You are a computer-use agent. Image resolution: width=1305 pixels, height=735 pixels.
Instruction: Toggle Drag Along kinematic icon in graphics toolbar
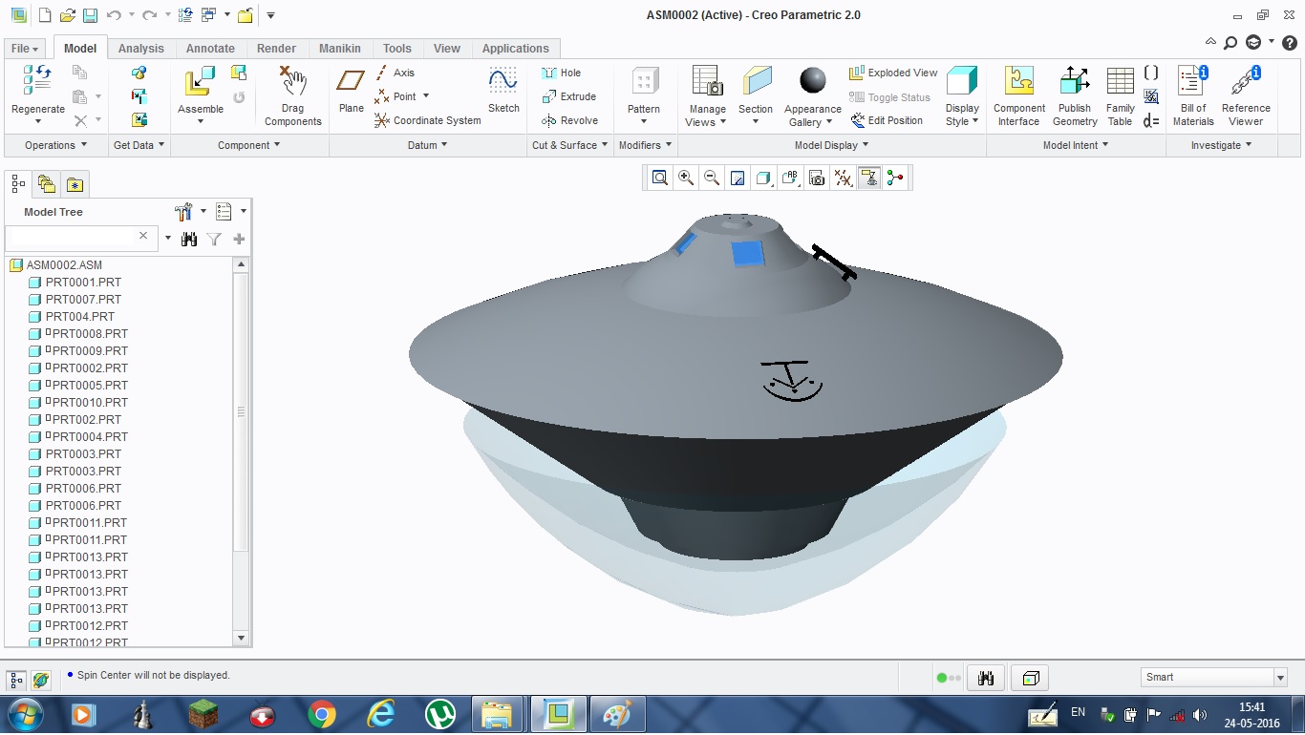coord(895,178)
